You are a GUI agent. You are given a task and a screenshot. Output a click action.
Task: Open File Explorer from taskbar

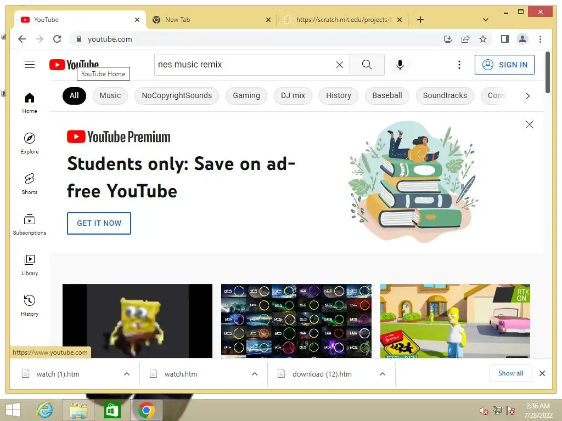tap(78, 410)
